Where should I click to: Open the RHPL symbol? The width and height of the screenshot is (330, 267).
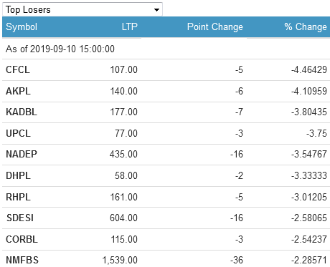pos(18,197)
